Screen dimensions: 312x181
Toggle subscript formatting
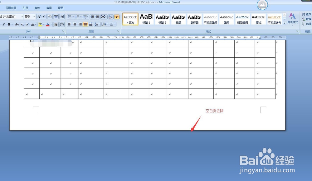pyautogui.click(x=22, y=24)
